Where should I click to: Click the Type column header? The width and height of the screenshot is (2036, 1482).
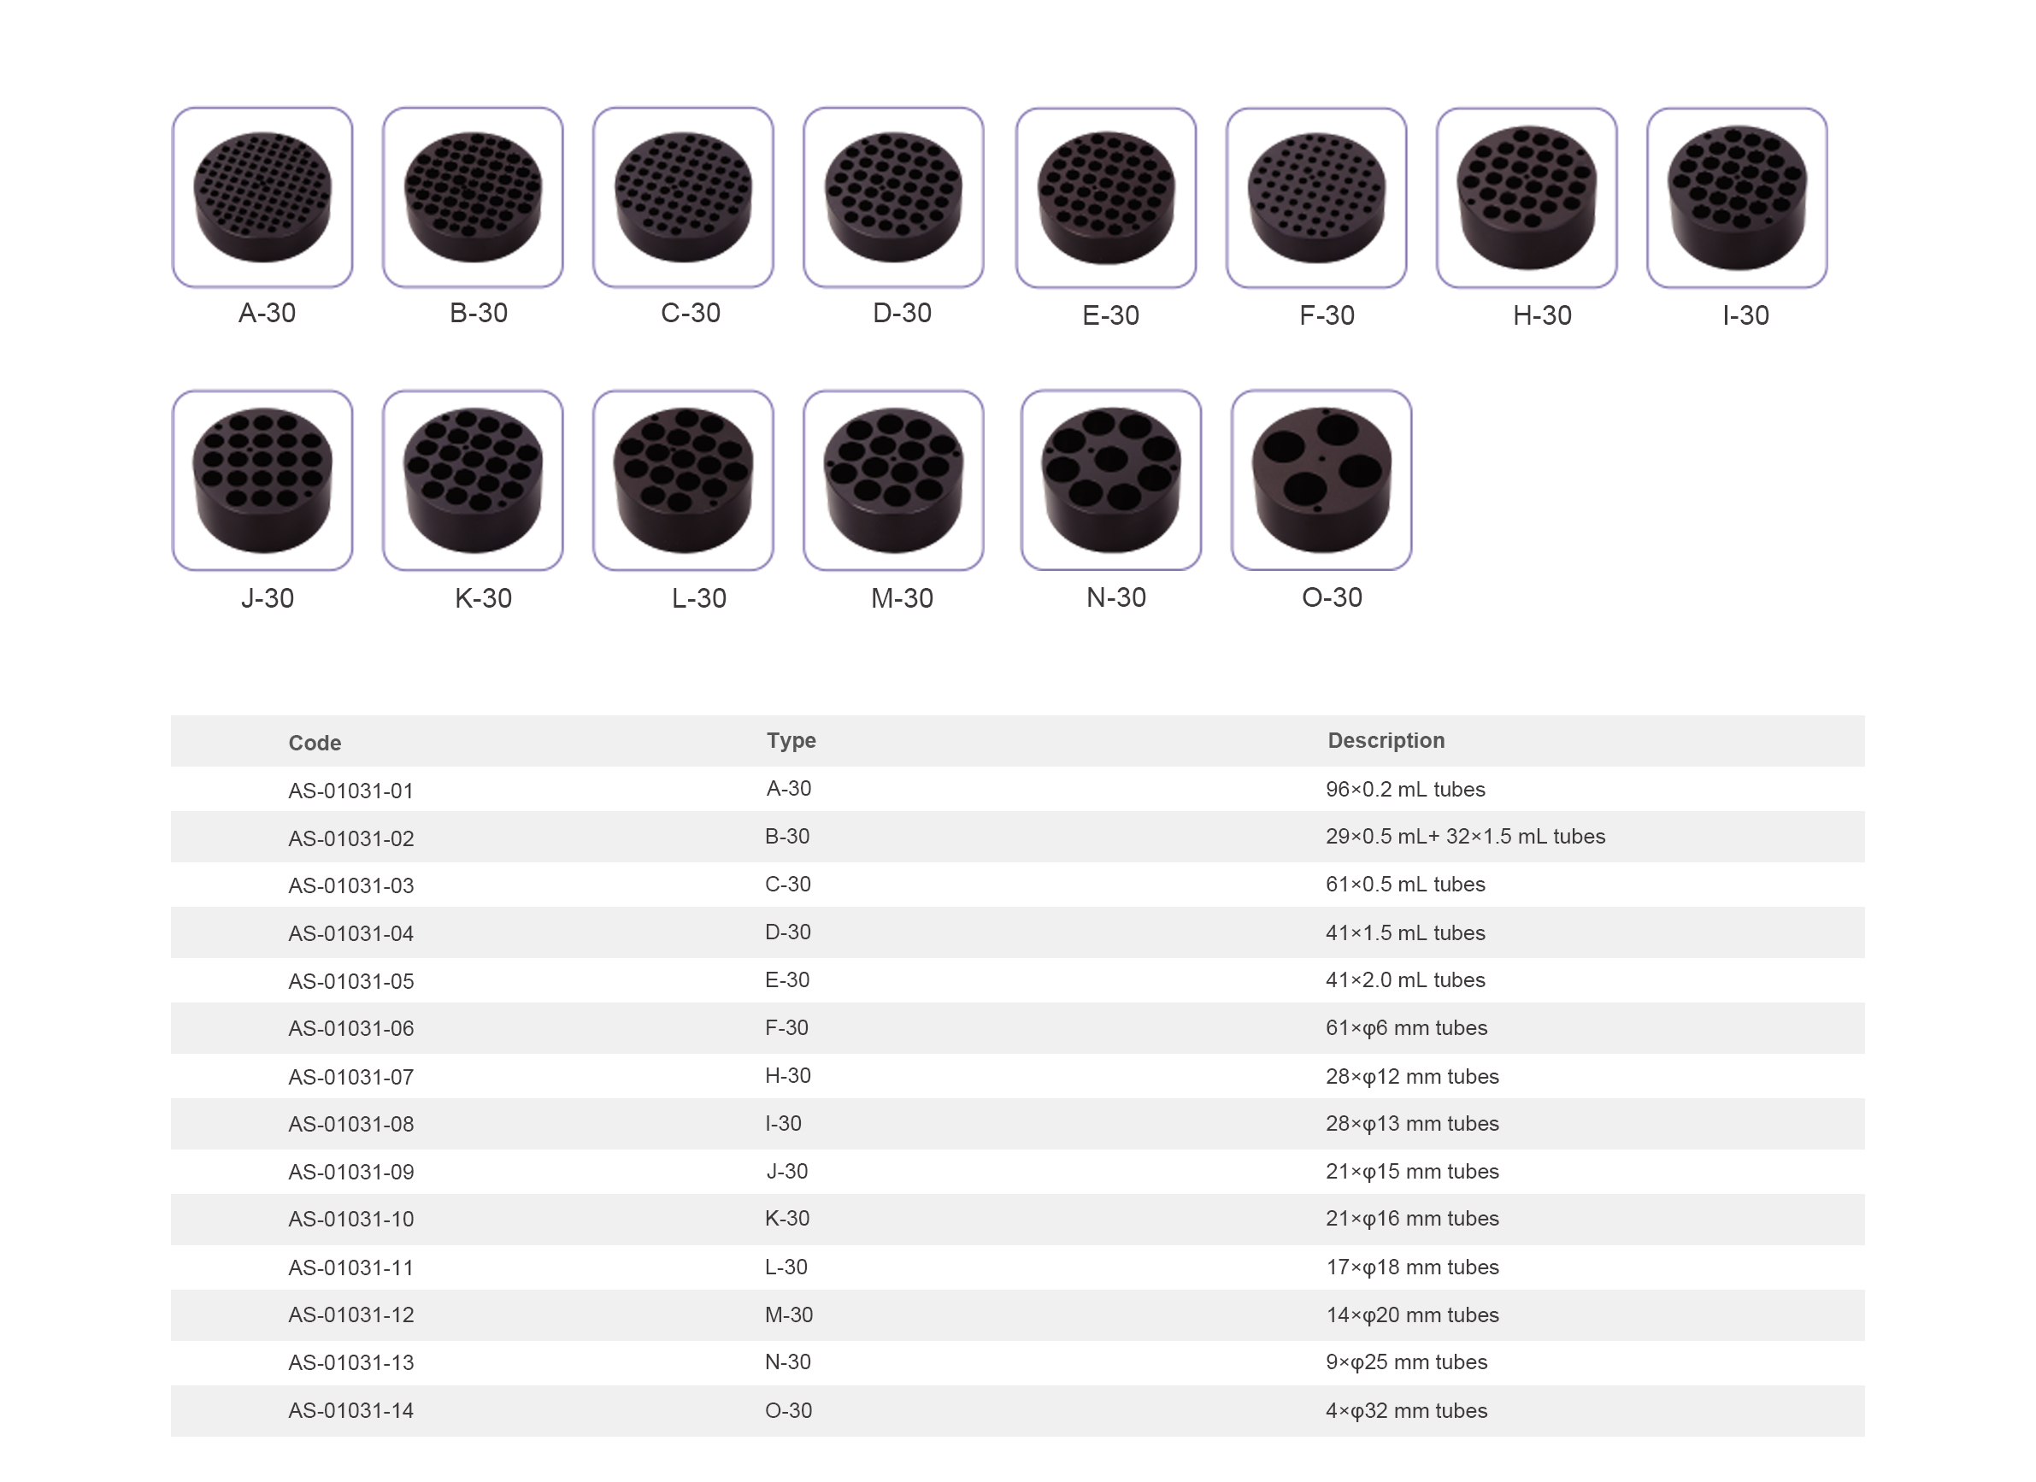coord(791,740)
